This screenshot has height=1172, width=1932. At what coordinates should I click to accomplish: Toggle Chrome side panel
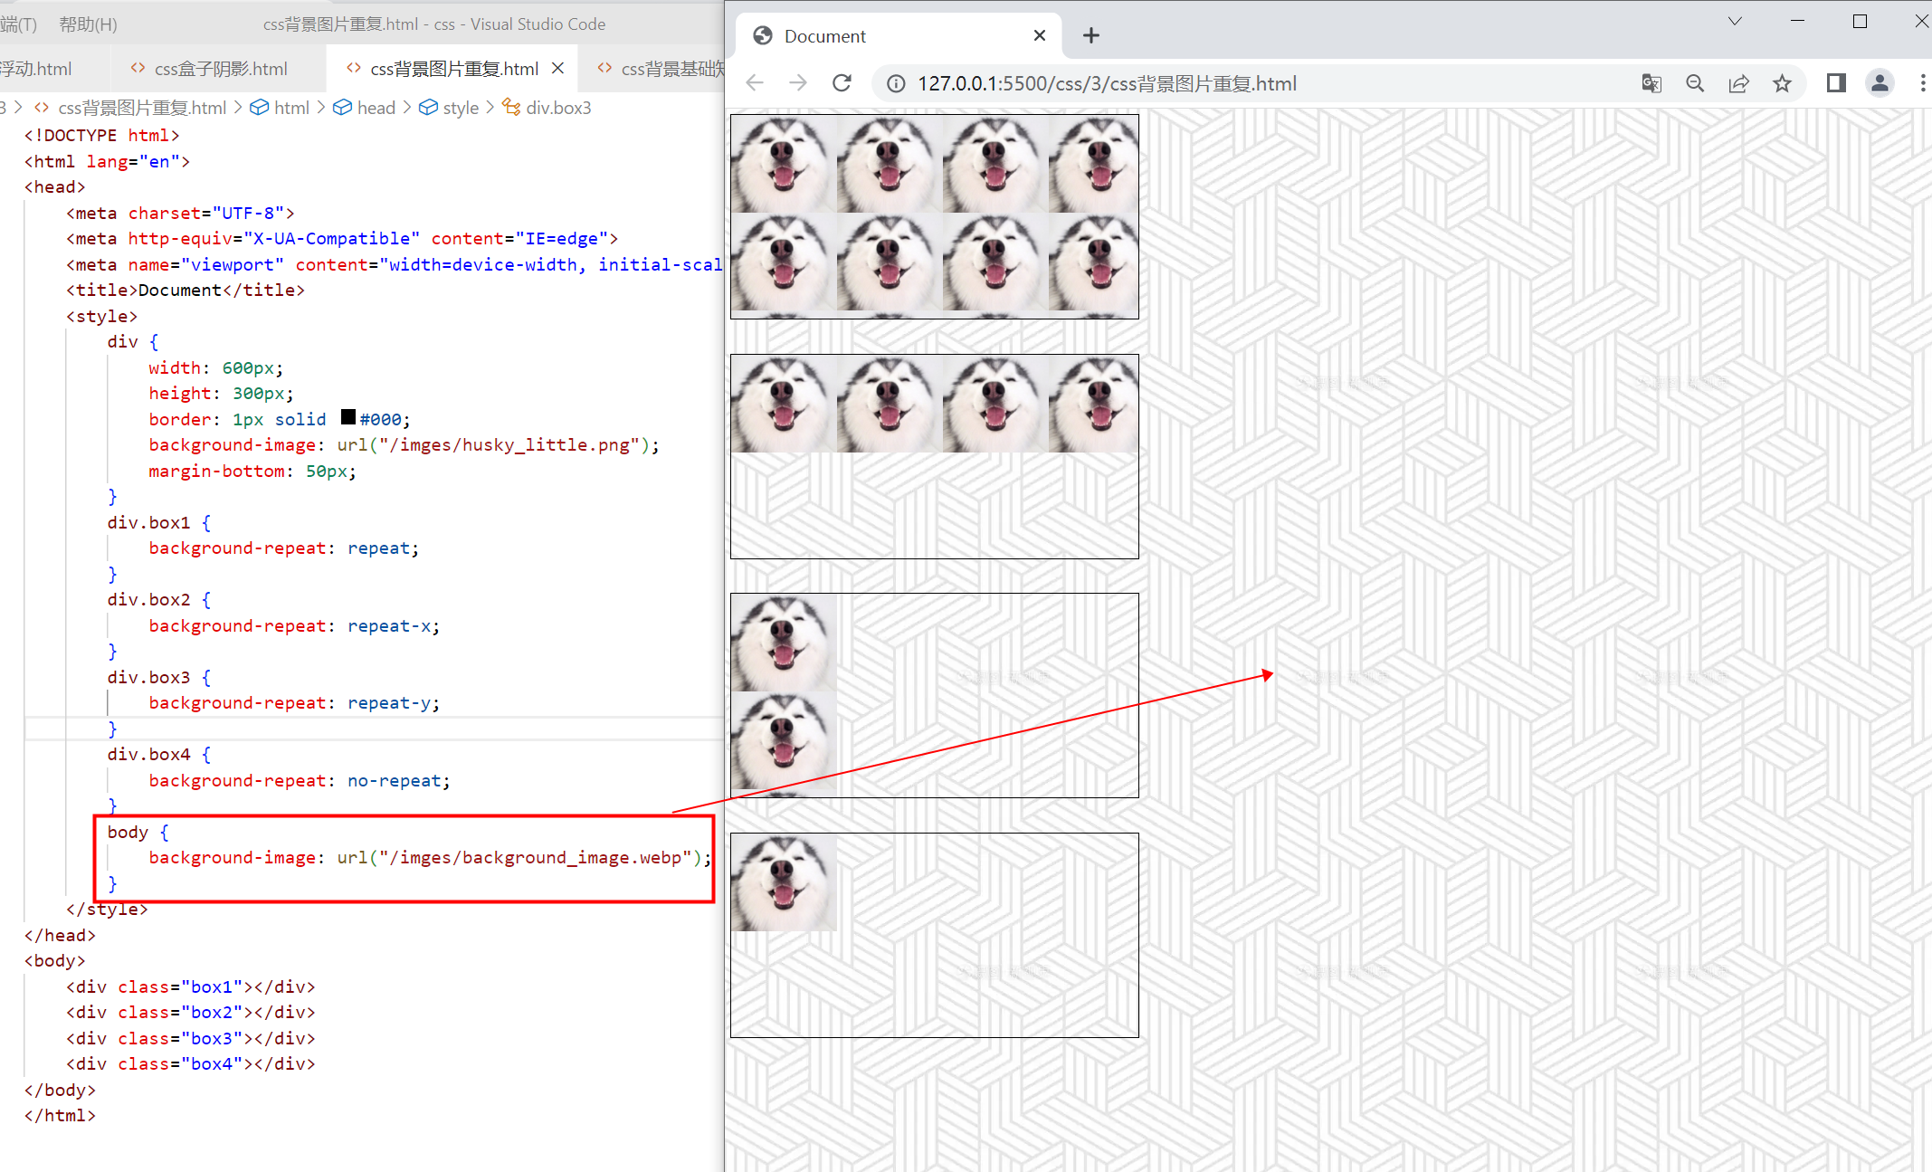pos(1835,83)
